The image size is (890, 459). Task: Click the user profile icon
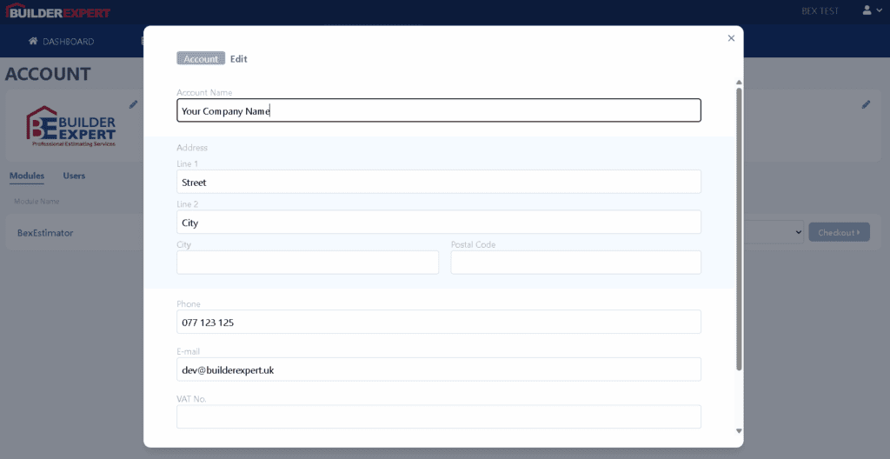pyautogui.click(x=867, y=10)
